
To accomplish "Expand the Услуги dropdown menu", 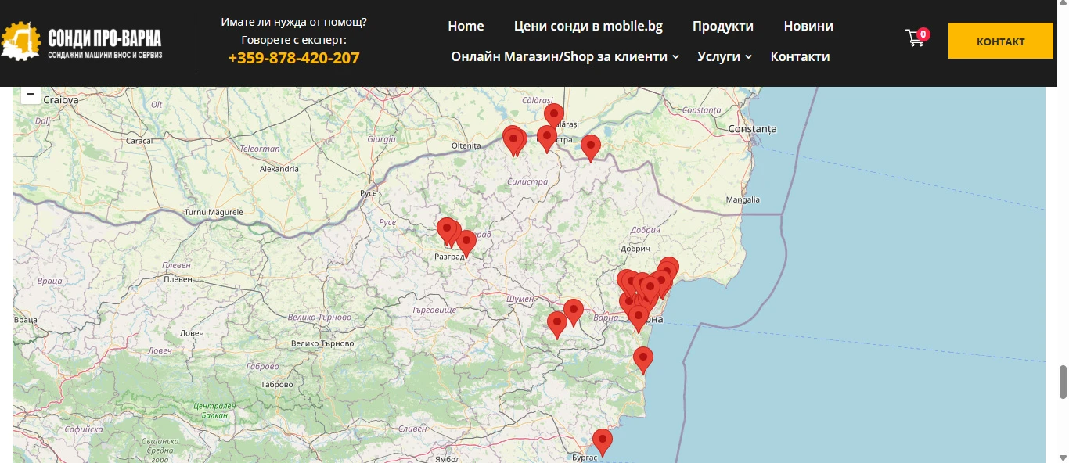I will point(724,56).
